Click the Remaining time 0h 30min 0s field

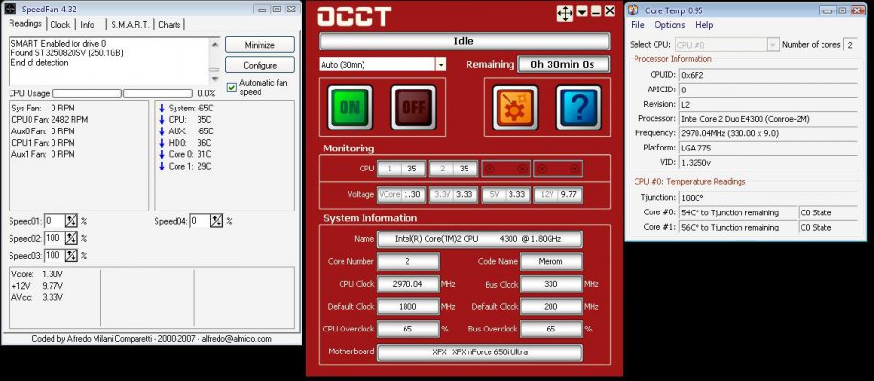[x=563, y=65]
